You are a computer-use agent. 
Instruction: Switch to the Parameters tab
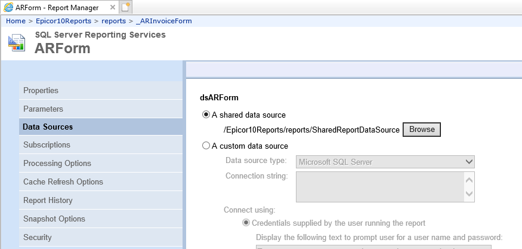point(101,109)
